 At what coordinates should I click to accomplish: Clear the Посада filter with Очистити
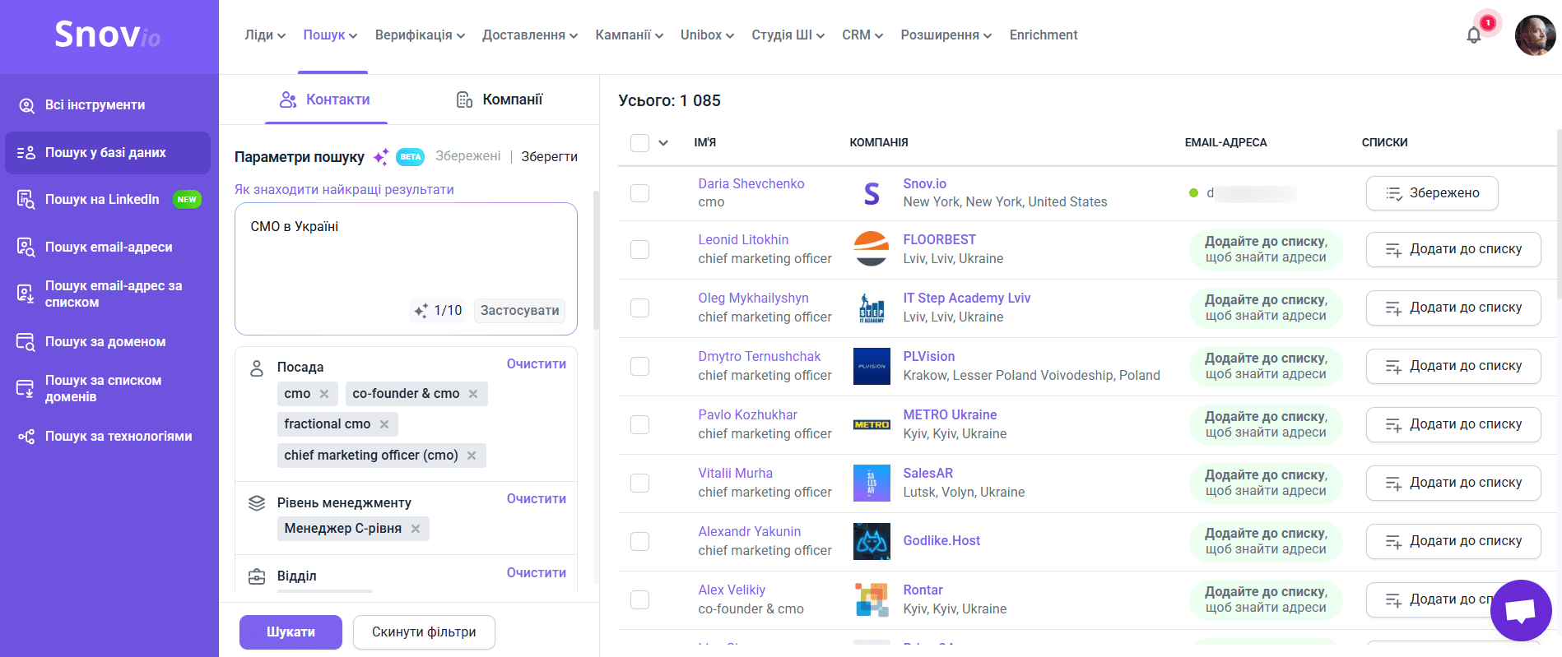click(537, 364)
